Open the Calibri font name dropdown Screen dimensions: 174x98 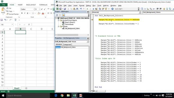click(34, 9)
